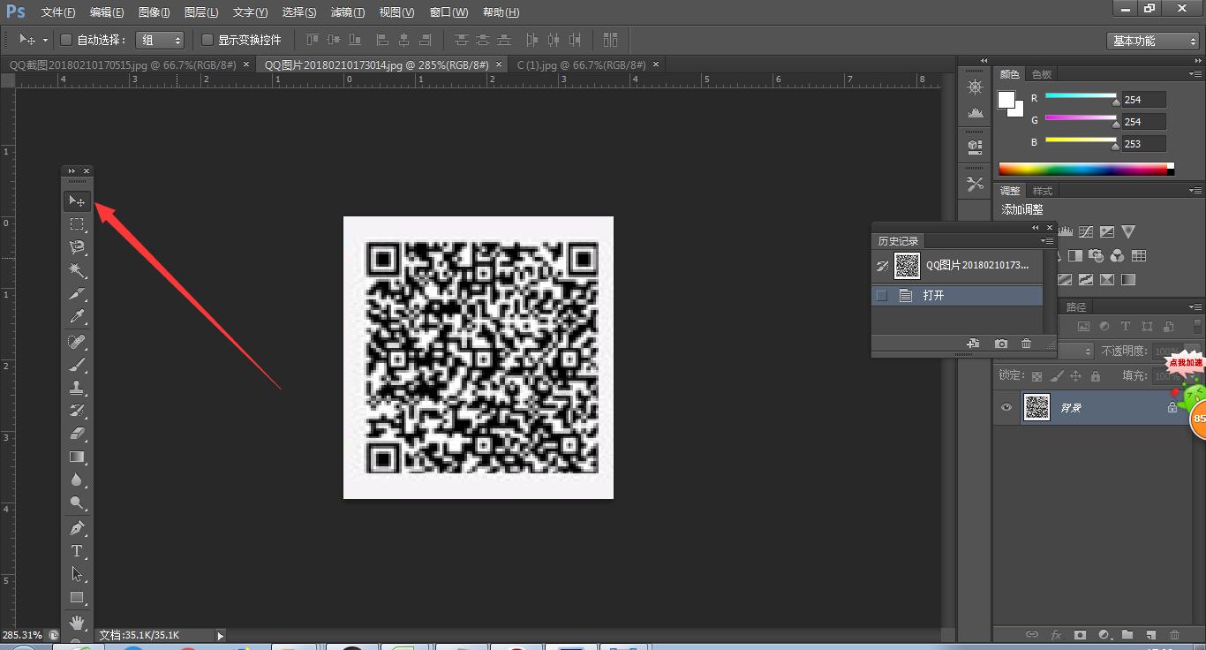The image size is (1206, 650).
Task: Open the 滤镜 menu
Action: pyautogui.click(x=347, y=11)
